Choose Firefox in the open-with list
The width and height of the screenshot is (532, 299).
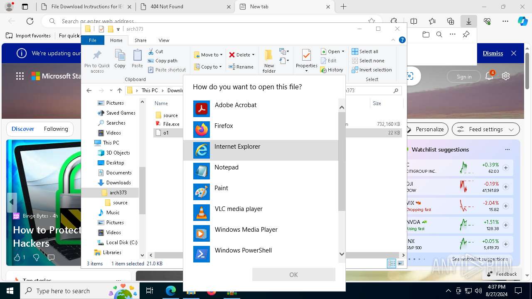coord(261,130)
